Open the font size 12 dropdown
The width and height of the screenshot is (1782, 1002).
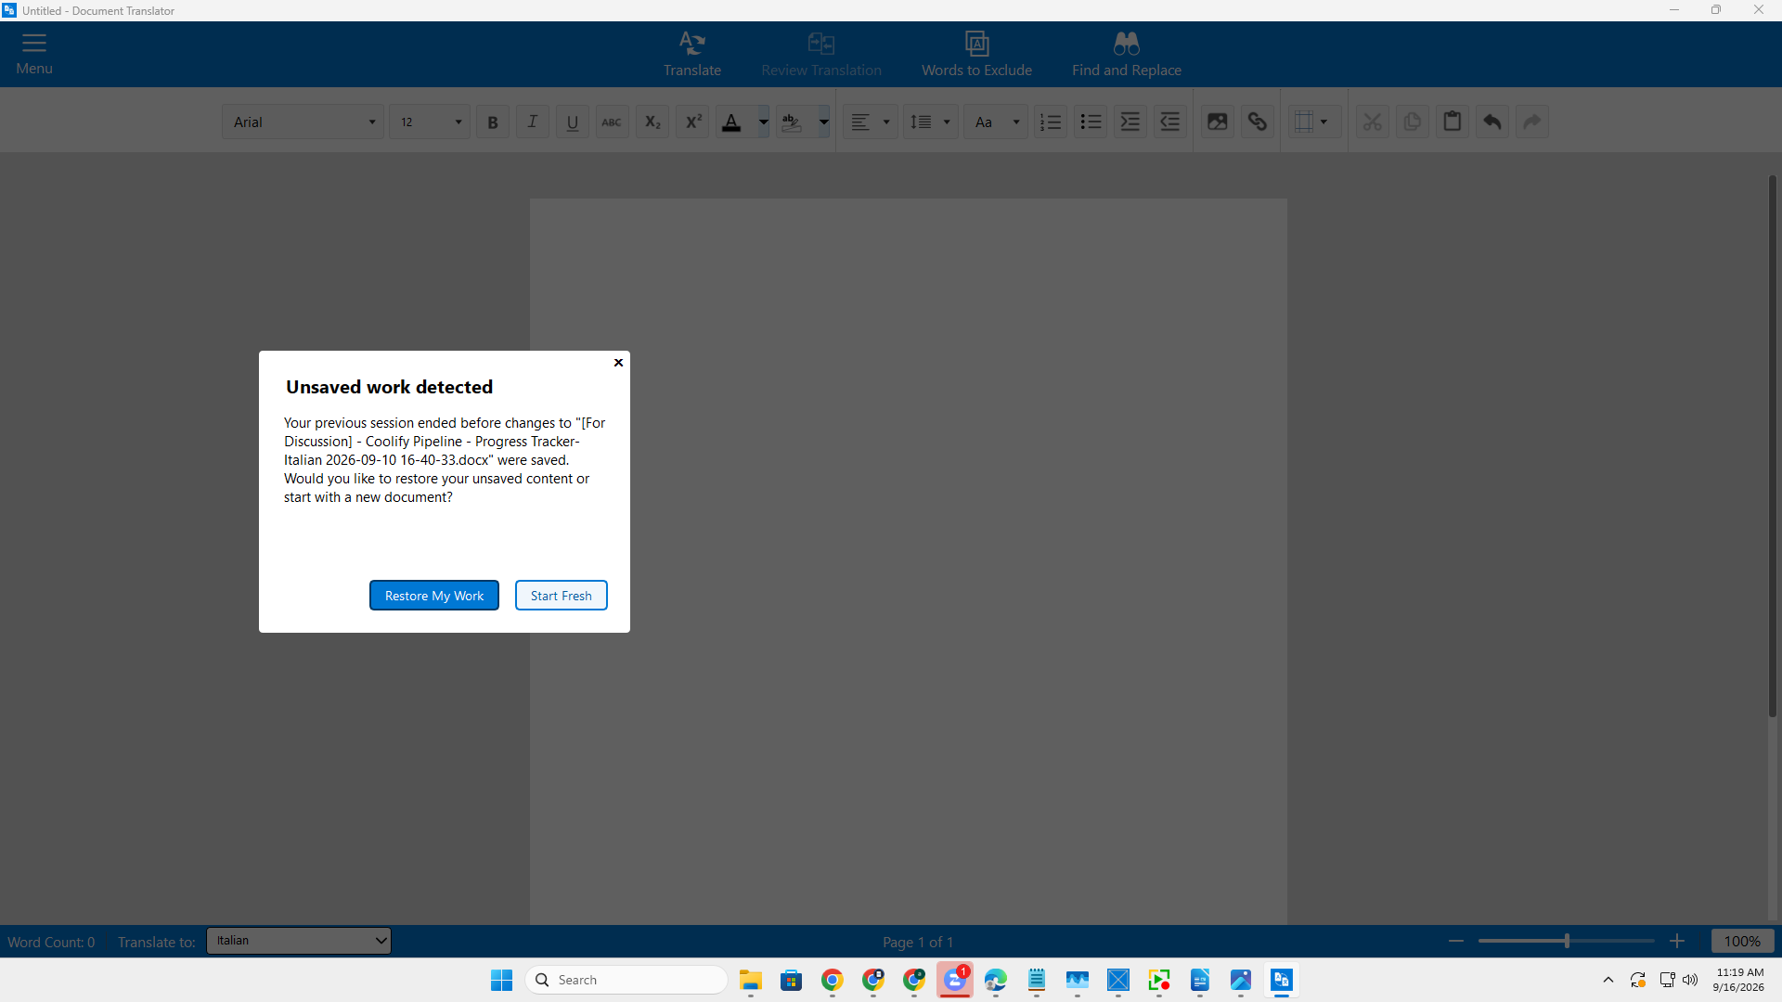[430, 122]
